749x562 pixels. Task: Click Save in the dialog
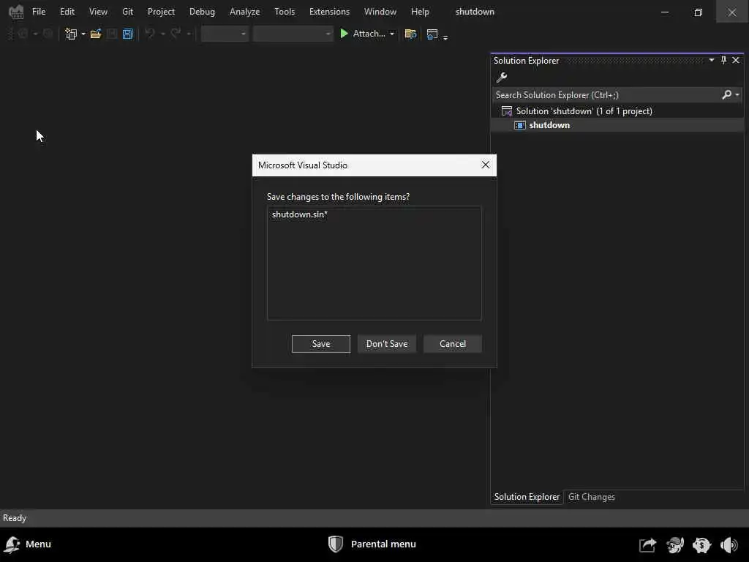click(321, 344)
